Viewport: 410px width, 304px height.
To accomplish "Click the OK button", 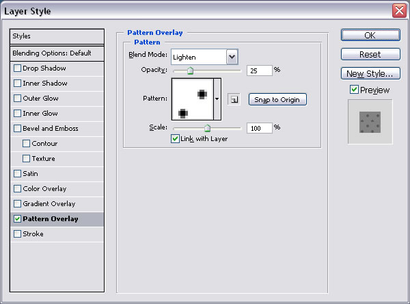I will point(370,35).
